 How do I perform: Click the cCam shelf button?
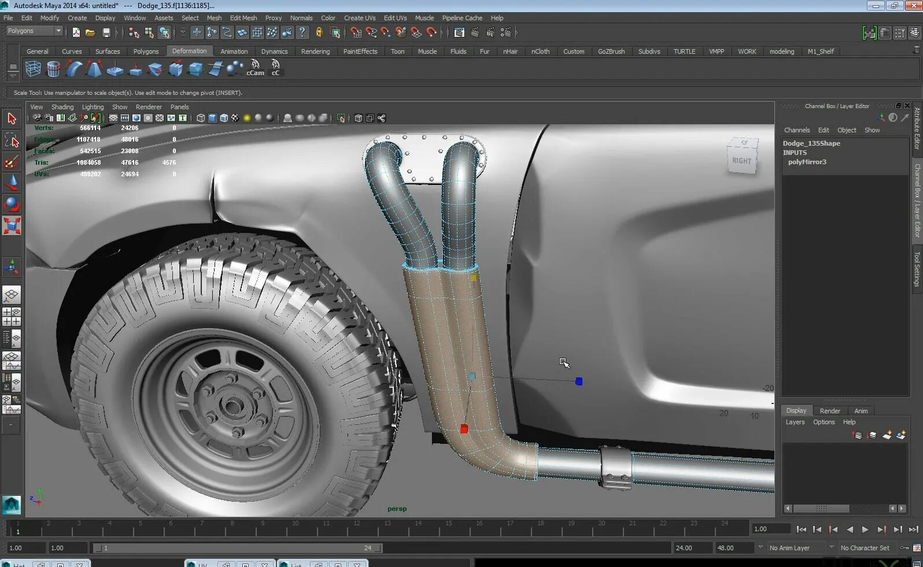pyautogui.click(x=255, y=68)
